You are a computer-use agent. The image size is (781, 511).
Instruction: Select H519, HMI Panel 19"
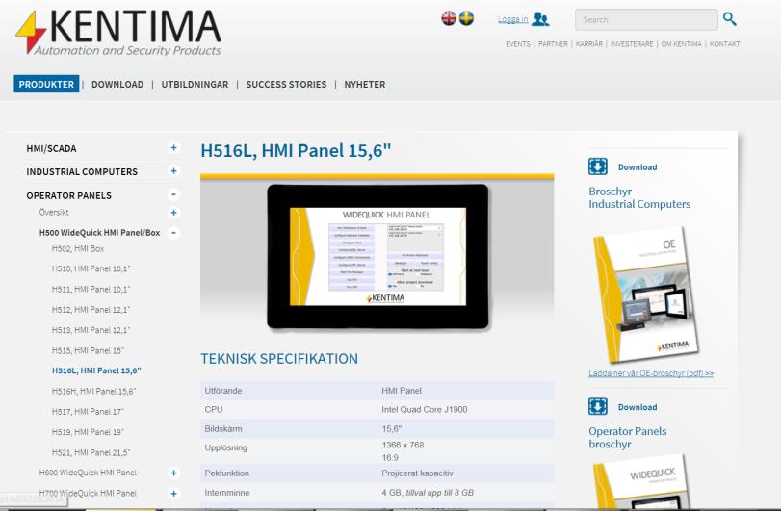coord(88,432)
